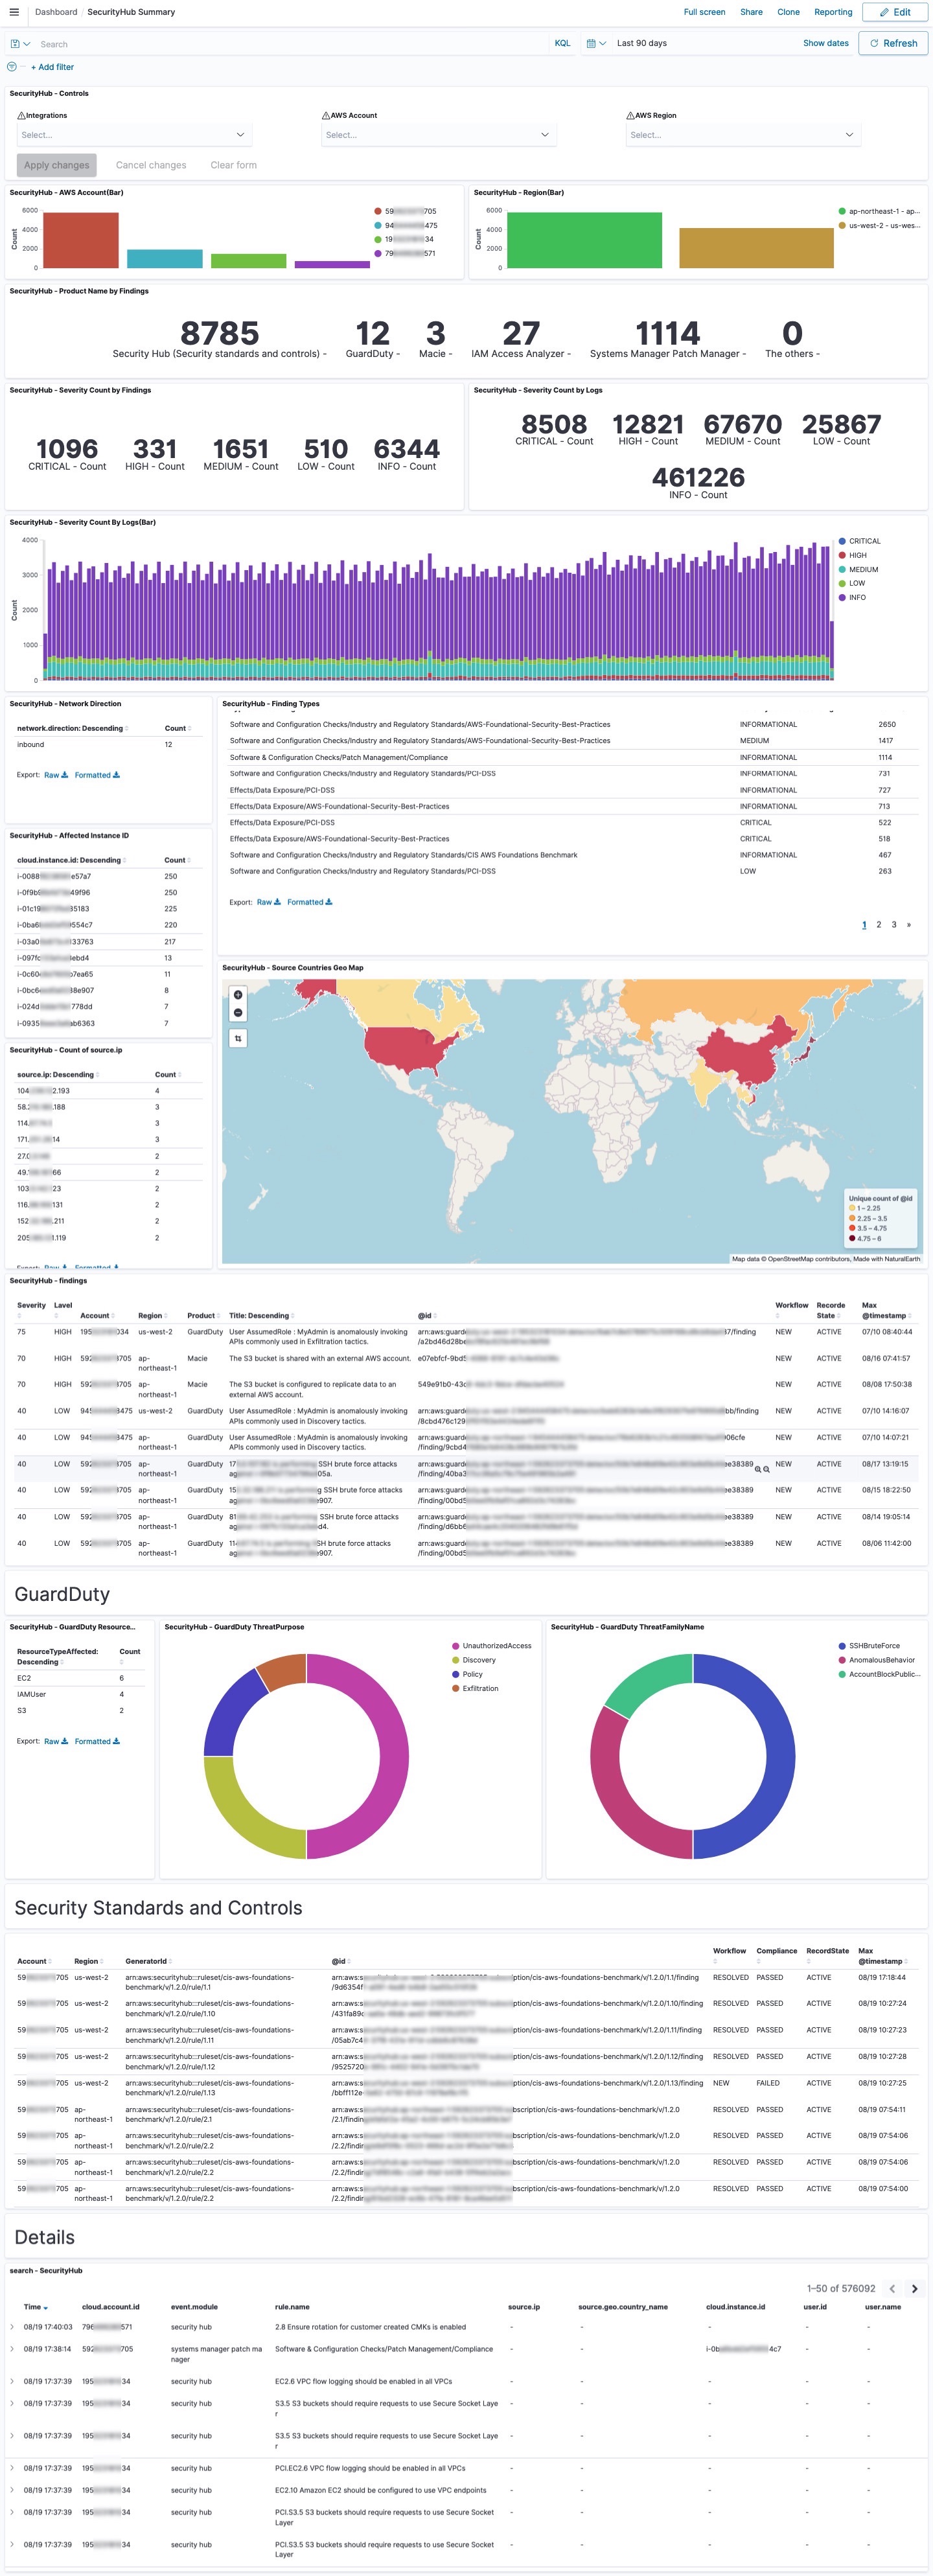Zoom in on the Geo Map
This screenshot has width=933, height=2576.
click(x=238, y=995)
